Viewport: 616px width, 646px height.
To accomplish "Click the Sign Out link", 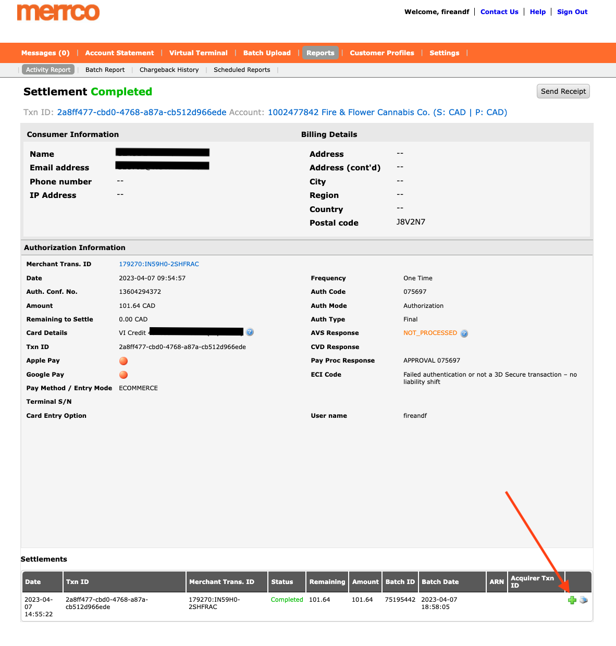I will click(x=572, y=12).
